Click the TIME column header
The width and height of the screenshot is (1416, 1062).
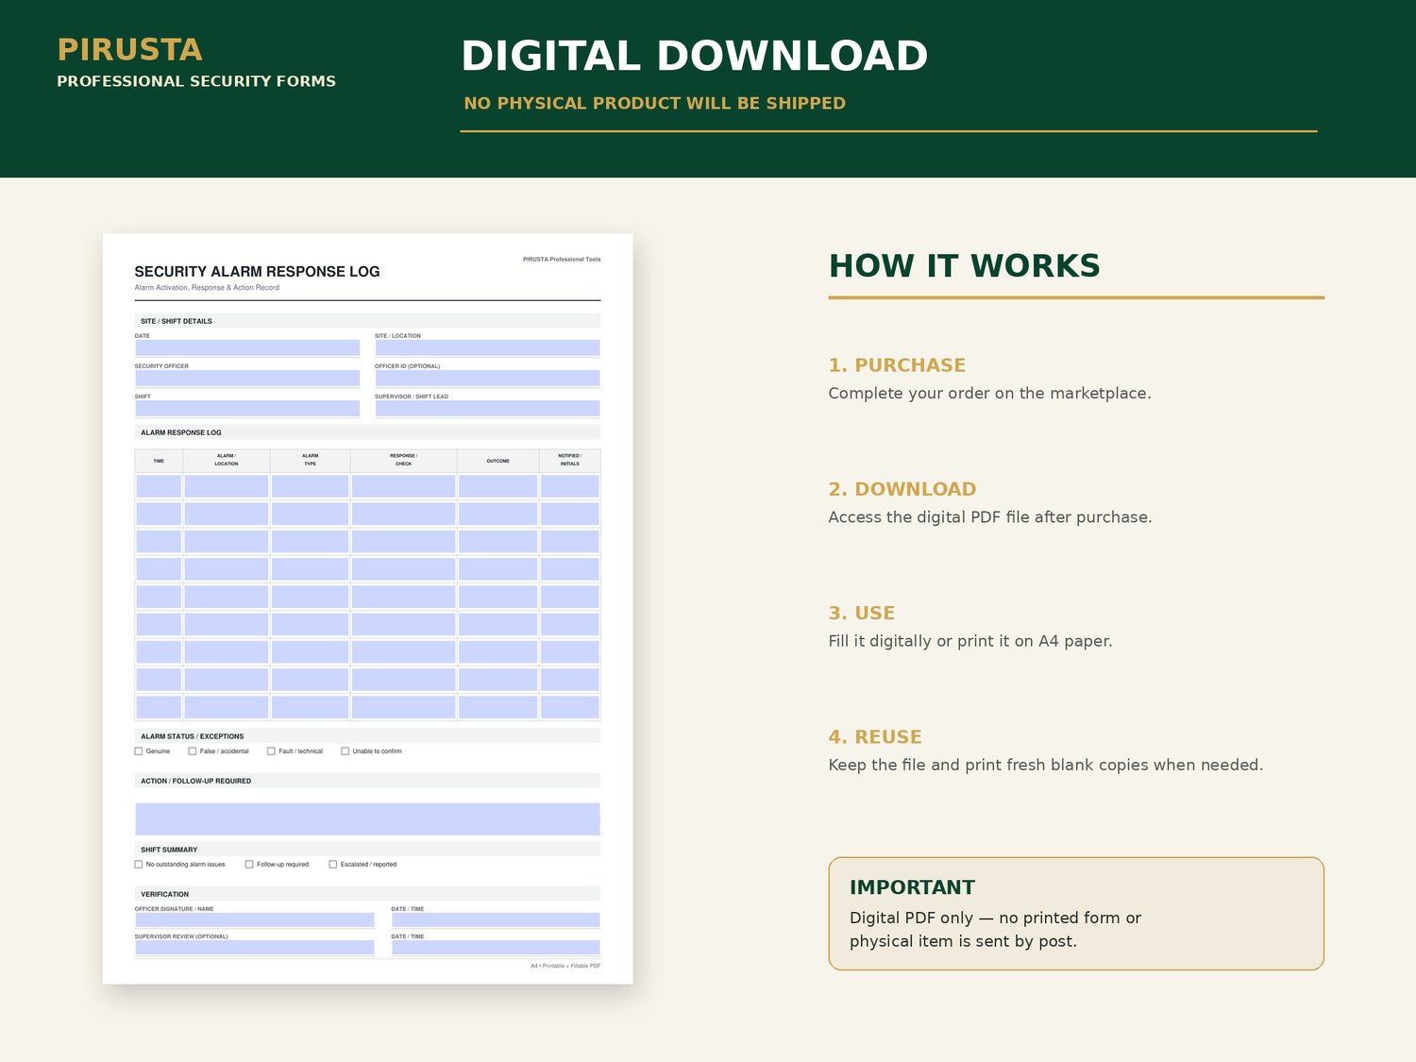159,461
